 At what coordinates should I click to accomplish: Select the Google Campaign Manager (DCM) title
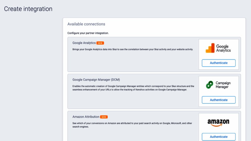point(96,80)
